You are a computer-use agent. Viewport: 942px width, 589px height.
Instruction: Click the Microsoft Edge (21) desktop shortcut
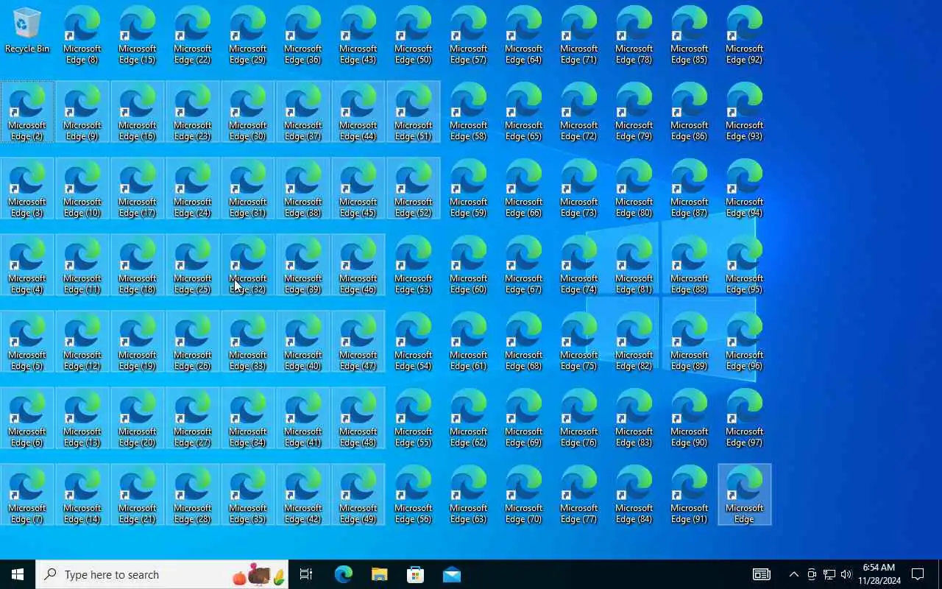click(x=138, y=495)
